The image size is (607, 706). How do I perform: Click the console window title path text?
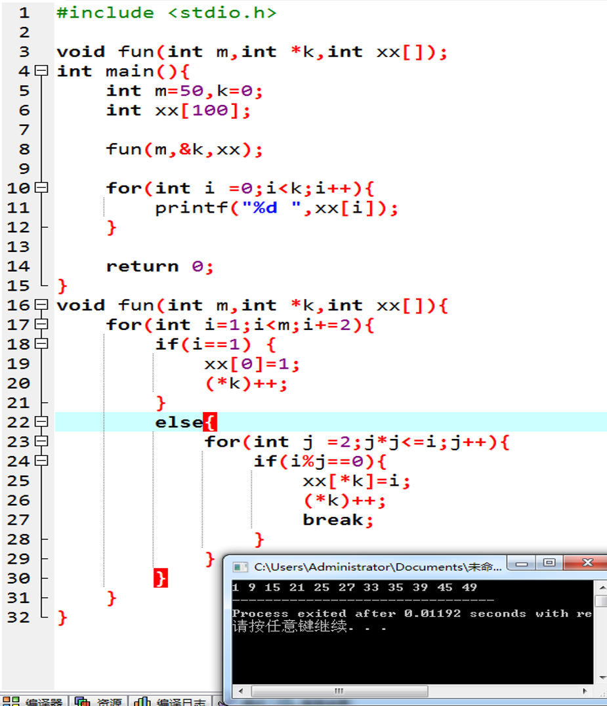[377, 567]
